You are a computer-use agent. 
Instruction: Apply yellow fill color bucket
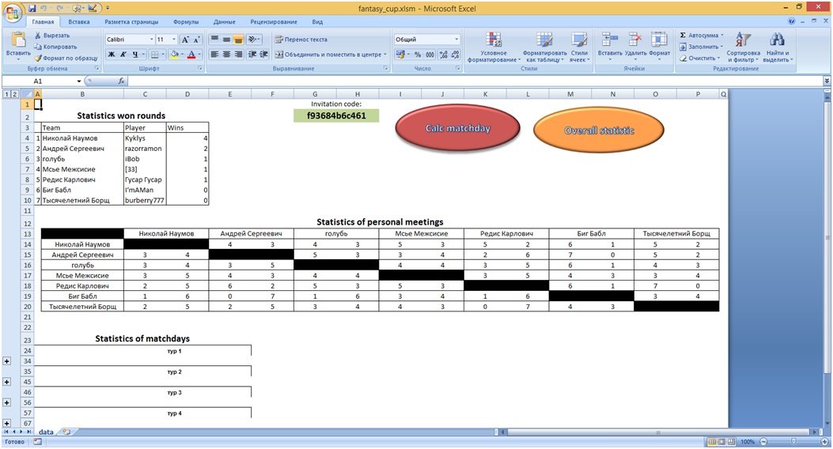(x=174, y=54)
